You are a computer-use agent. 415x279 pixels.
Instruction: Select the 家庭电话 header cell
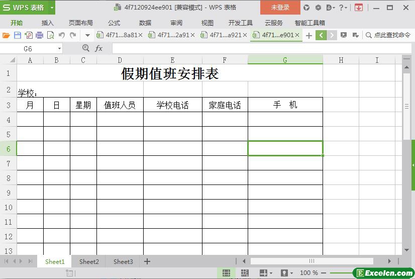[225, 105]
